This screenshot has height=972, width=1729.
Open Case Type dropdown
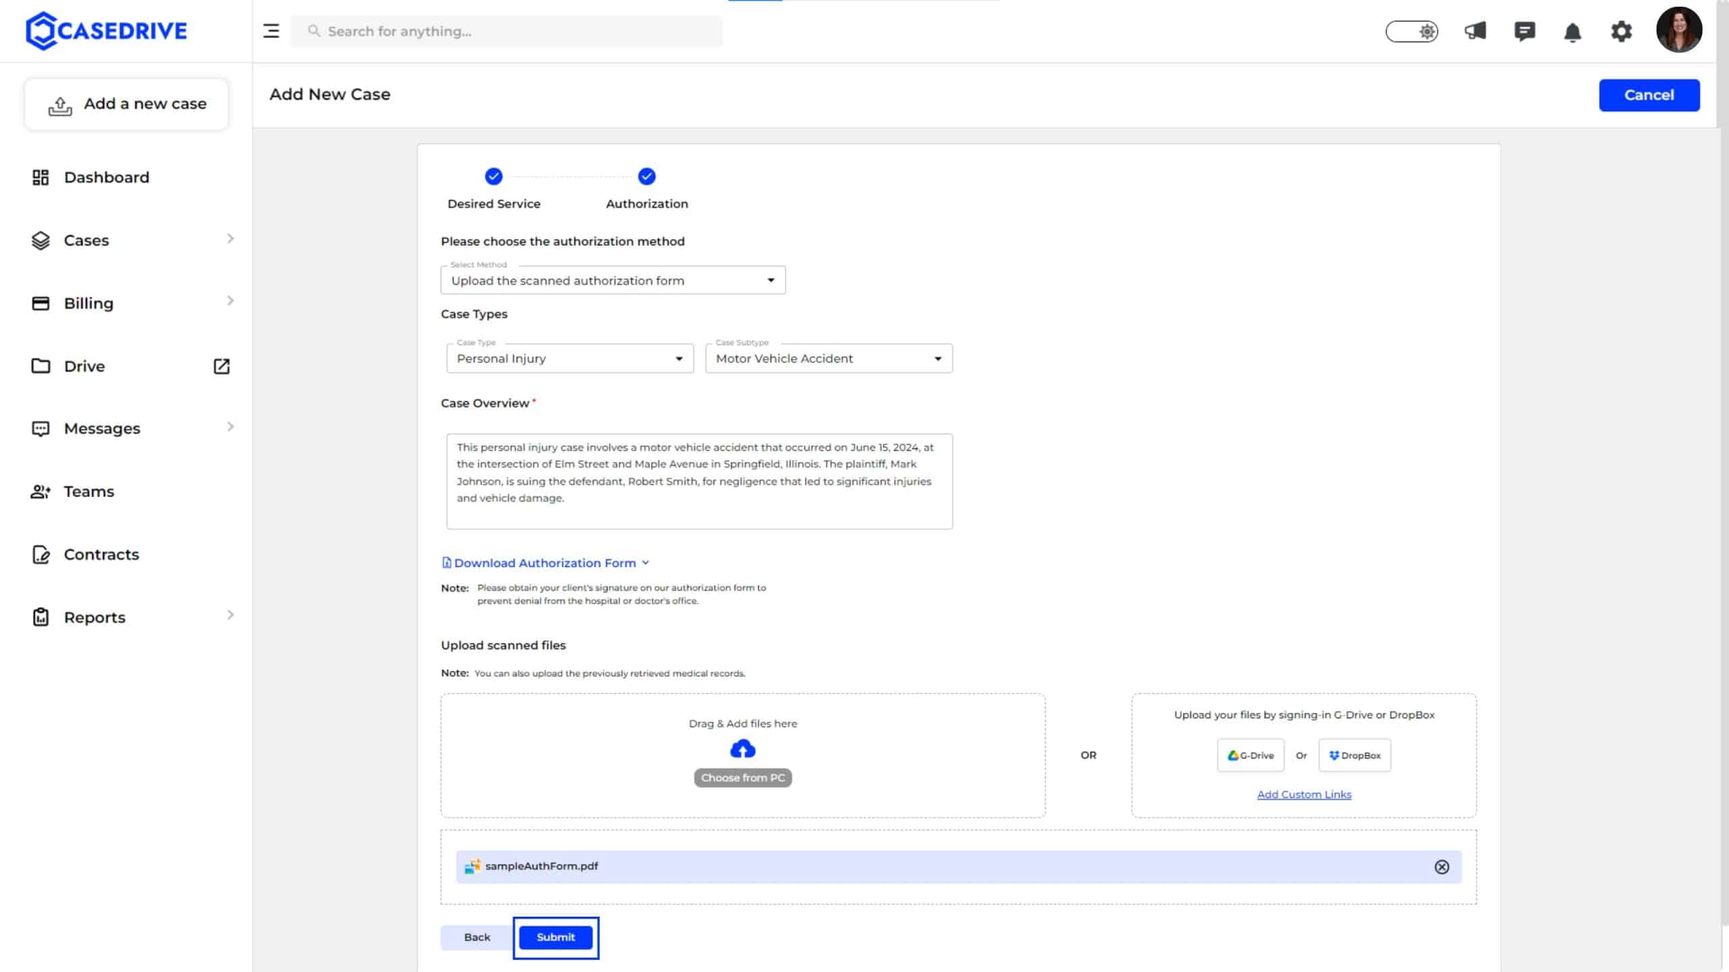coord(569,358)
